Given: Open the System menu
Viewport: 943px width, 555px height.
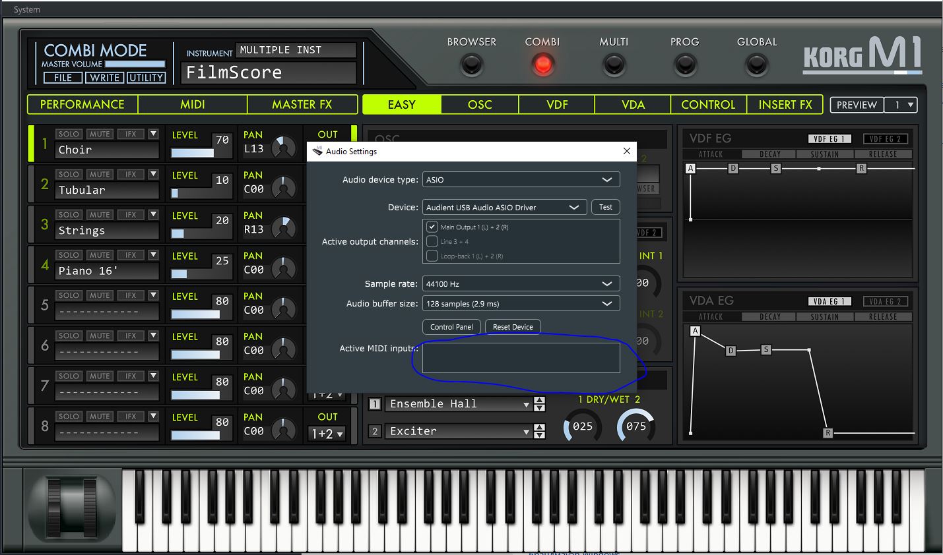Looking at the screenshot, I should pos(27,10).
